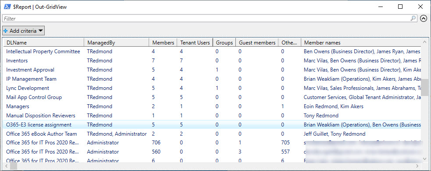This screenshot has height=171, width=431.
Task: Click the horizontal scrollbar thumb
Action: click(14, 166)
